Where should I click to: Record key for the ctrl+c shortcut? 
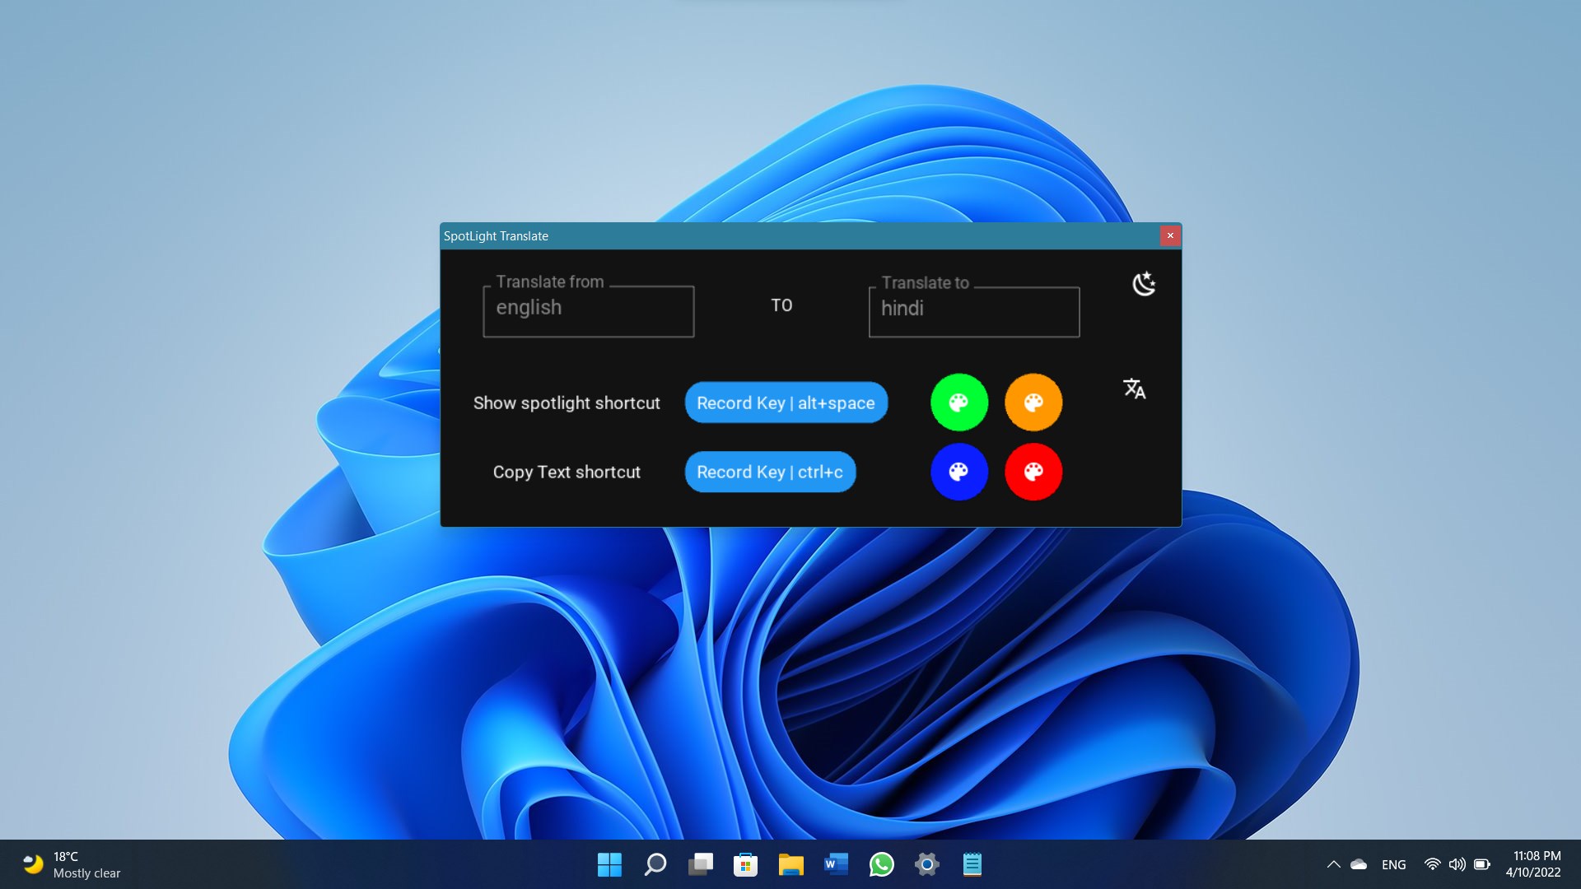point(770,472)
